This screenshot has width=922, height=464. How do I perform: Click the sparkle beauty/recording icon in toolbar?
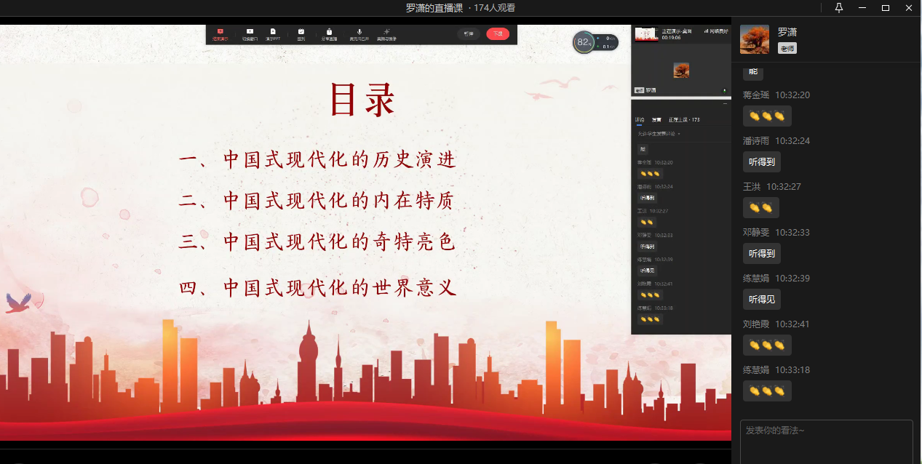click(x=386, y=33)
